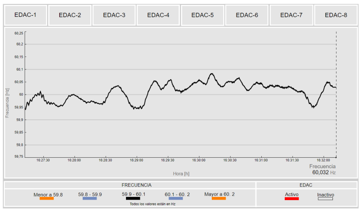The height and width of the screenshot is (212, 363).
Task: Click the 59,9 frequency axis label
Action: pos(20,120)
